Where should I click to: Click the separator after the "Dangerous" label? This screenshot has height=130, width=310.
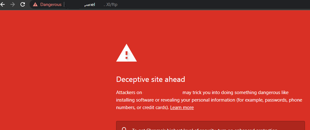point(64,4)
